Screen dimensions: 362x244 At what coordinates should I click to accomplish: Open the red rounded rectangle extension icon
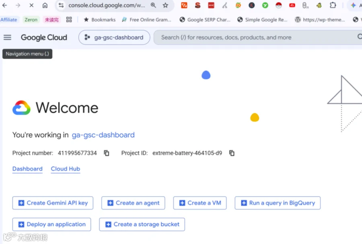point(292,5)
